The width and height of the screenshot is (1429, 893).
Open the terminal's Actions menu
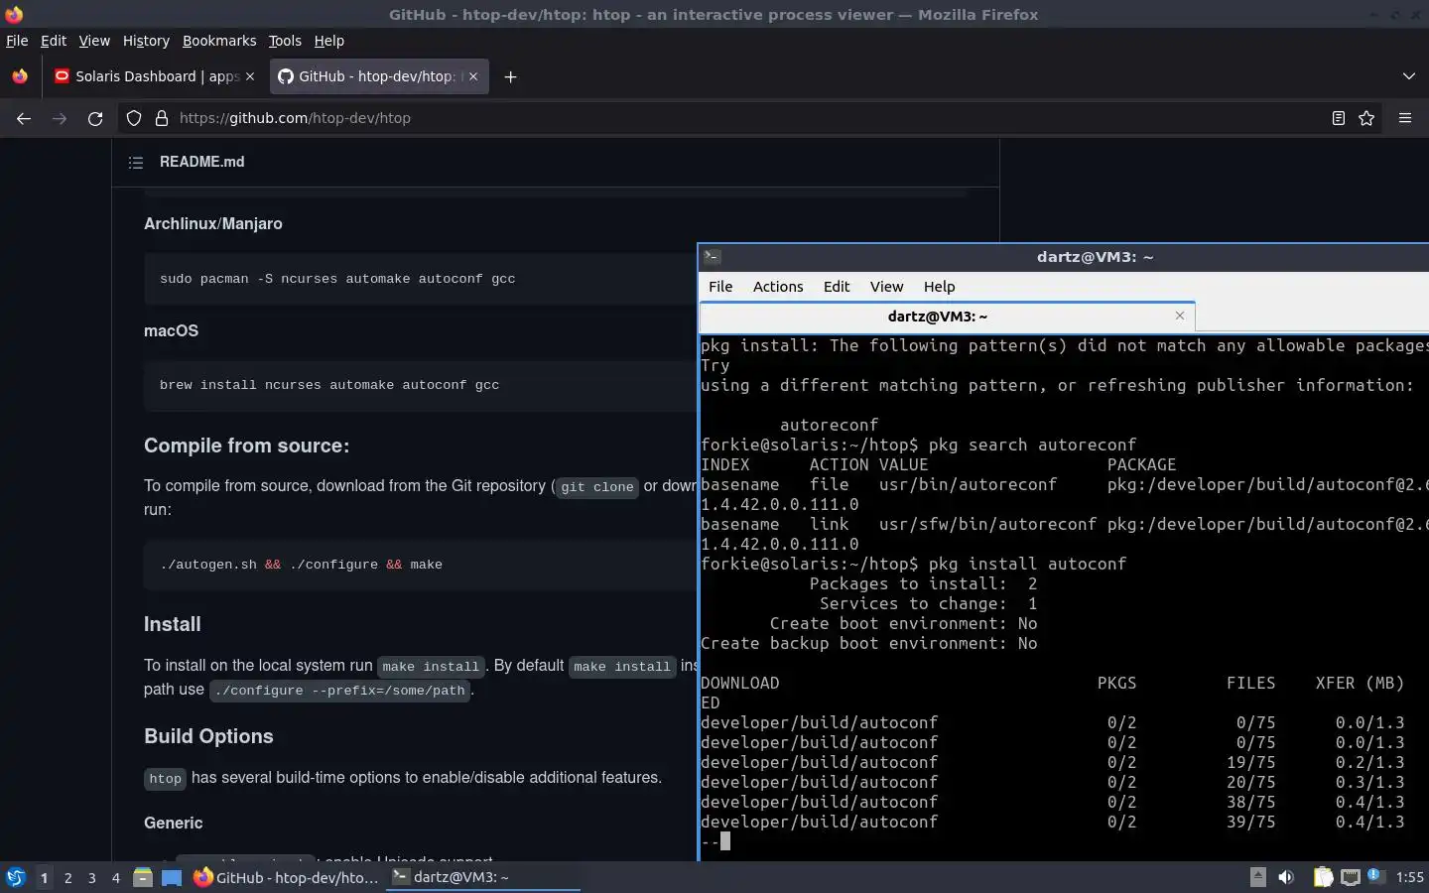tap(778, 287)
